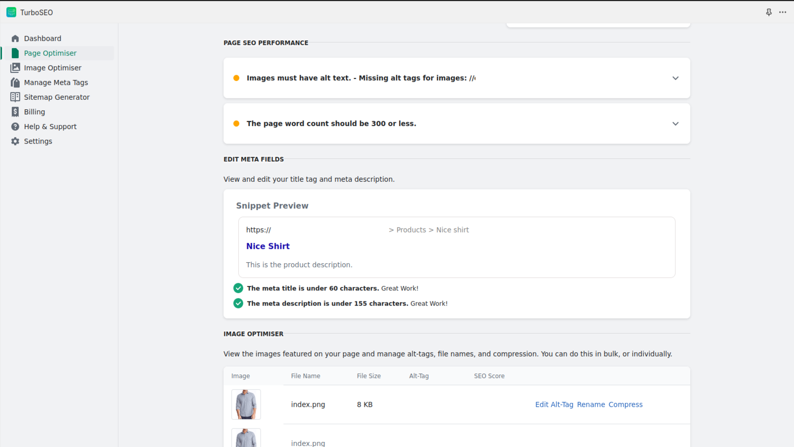This screenshot has height=447, width=794.
Task: Click the Nice Shirt snippet title
Action: 267,246
